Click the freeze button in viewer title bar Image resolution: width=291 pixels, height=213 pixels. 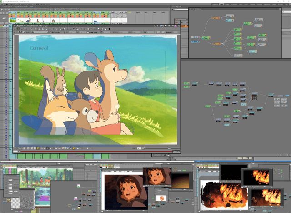pyautogui.click(x=169, y=26)
